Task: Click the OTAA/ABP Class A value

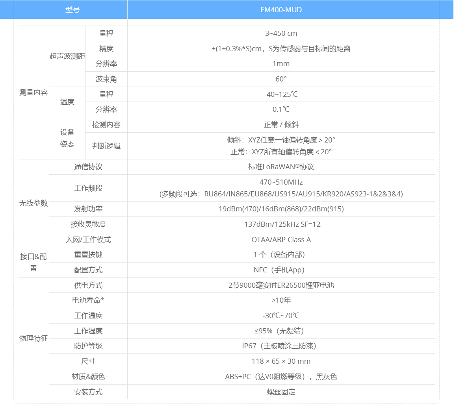Action: [281, 240]
